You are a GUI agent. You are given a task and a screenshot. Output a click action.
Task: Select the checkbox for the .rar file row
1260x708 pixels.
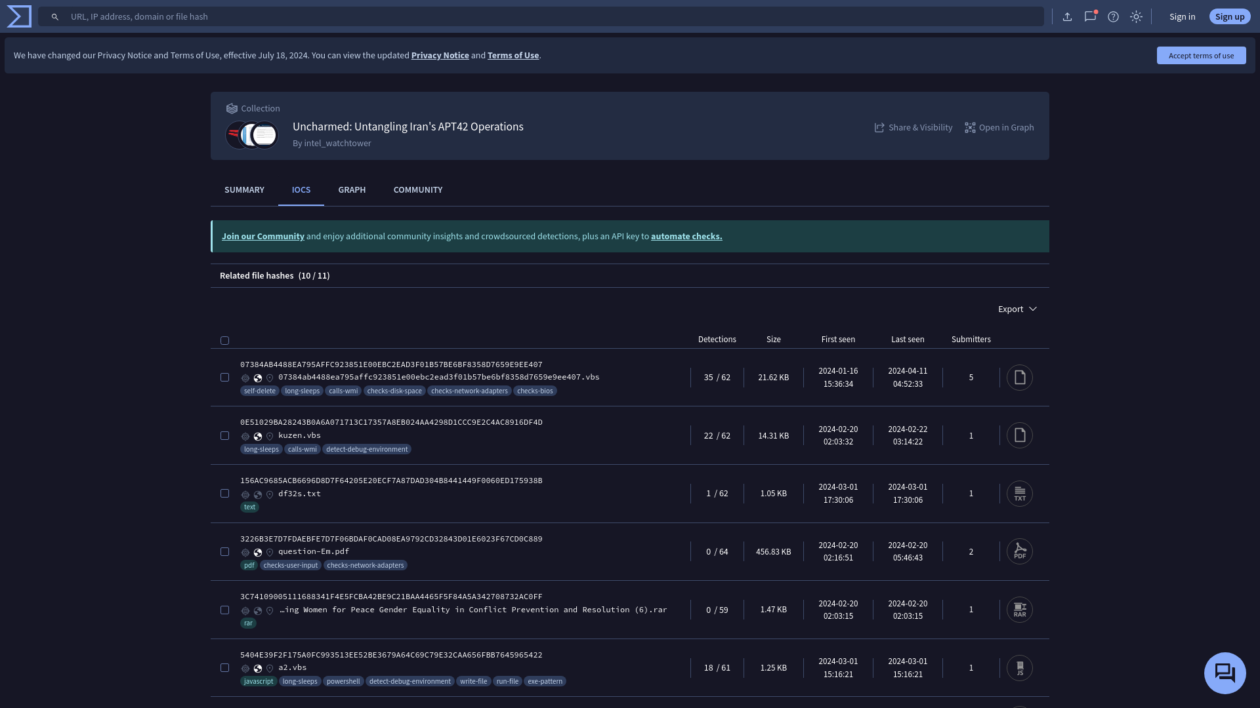(224, 610)
